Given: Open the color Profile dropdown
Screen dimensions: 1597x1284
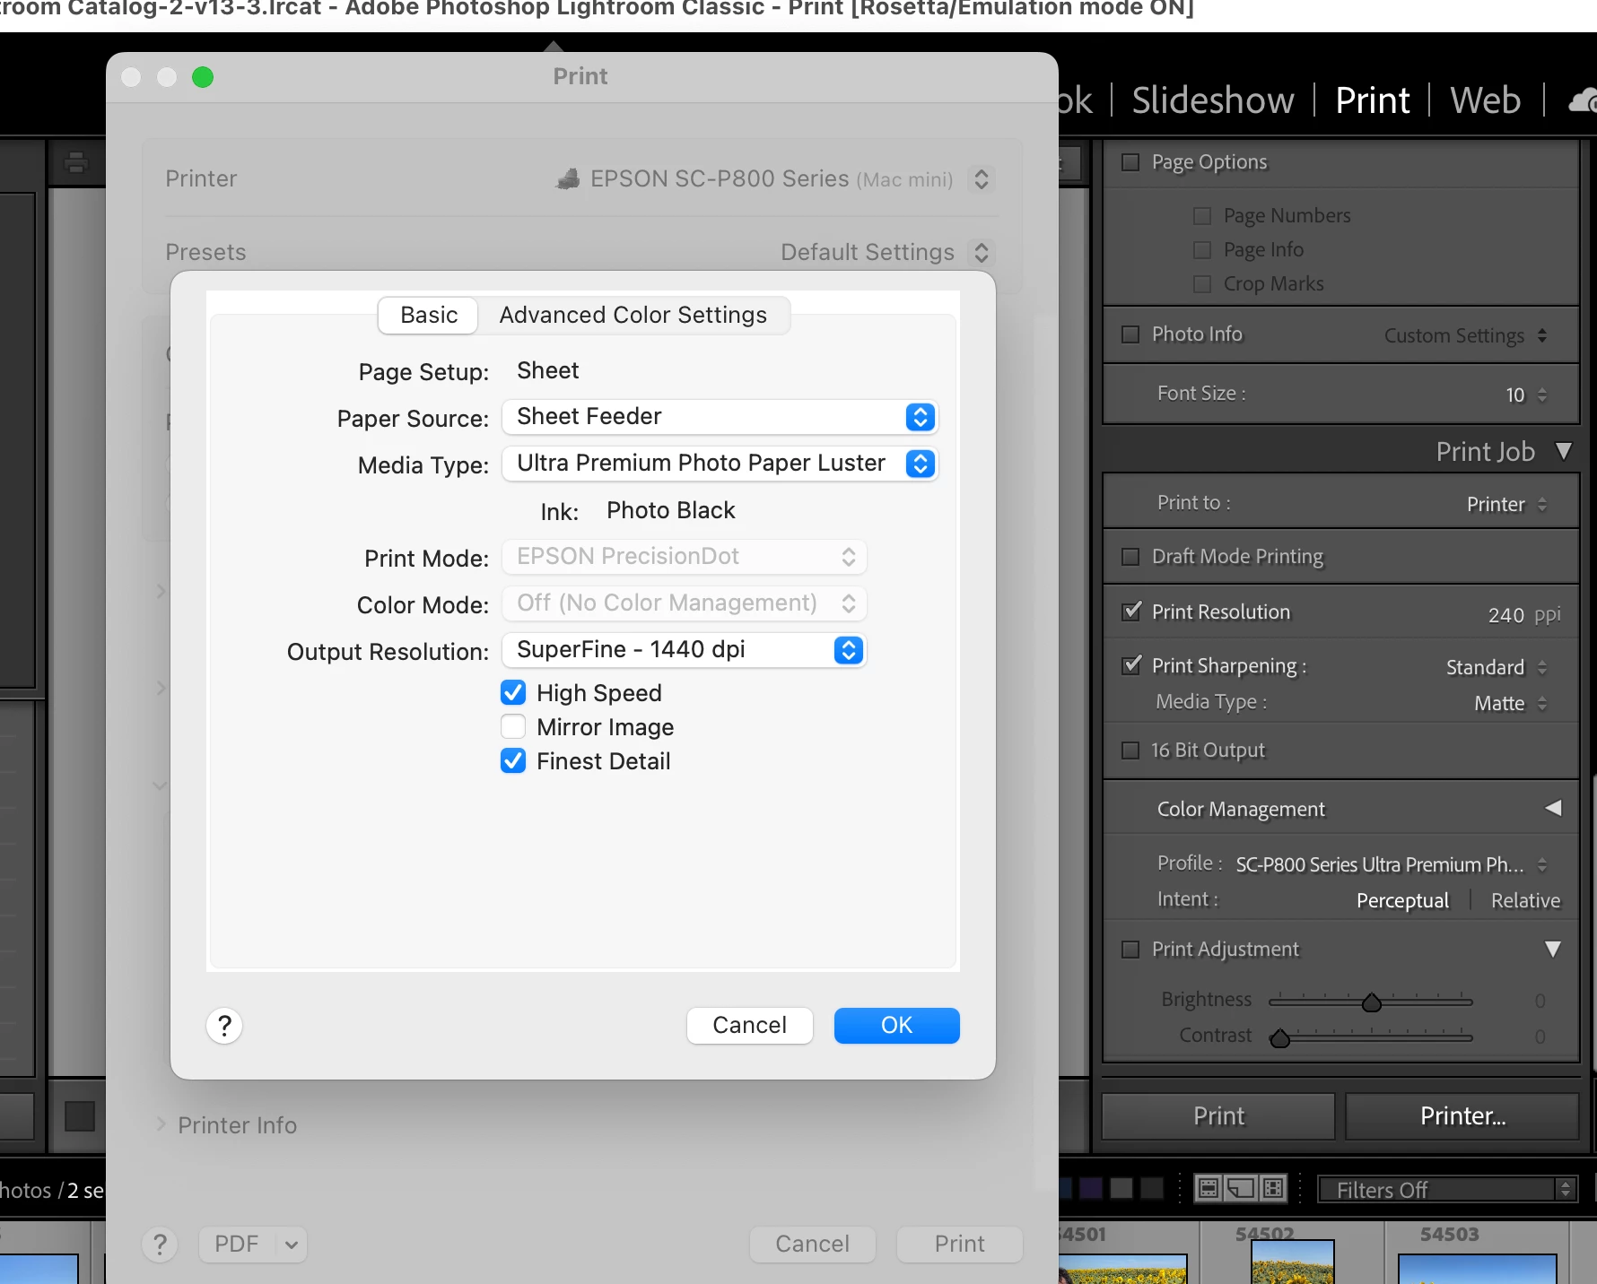Looking at the screenshot, I should pyautogui.click(x=1391, y=864).
